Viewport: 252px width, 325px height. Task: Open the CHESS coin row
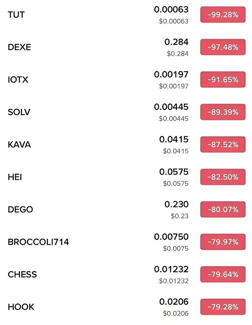[126, 275]
